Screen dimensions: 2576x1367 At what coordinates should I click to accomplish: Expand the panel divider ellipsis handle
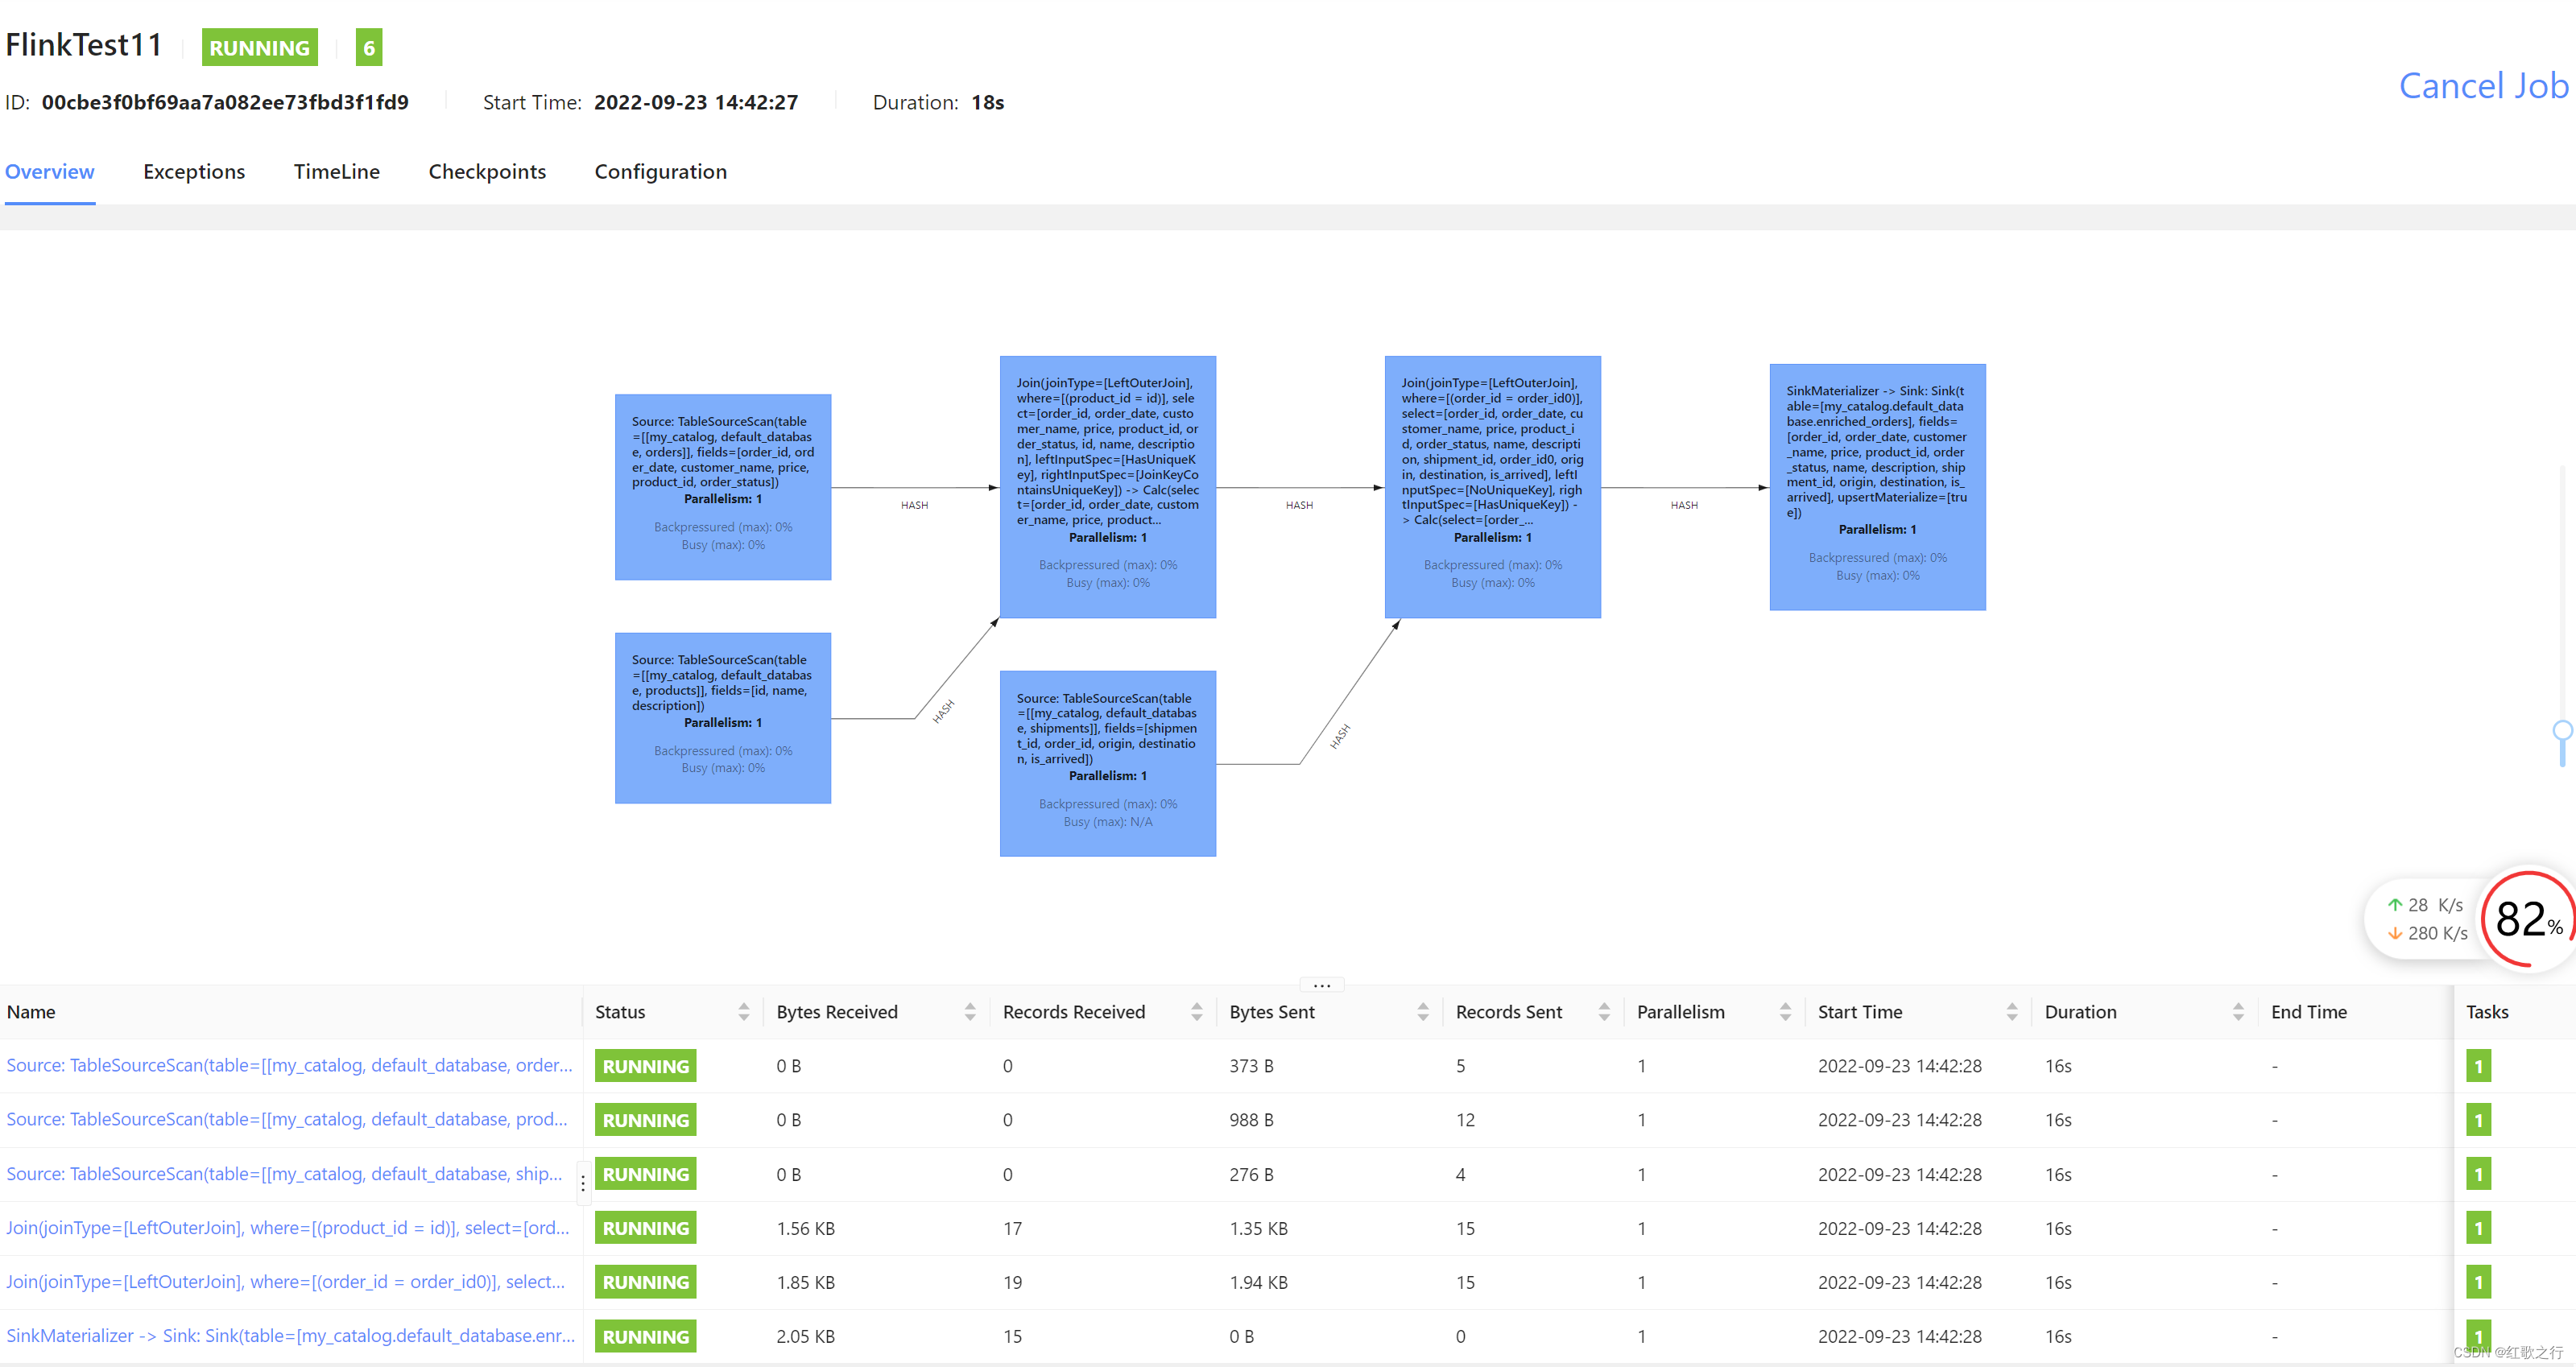point(1321,985)
